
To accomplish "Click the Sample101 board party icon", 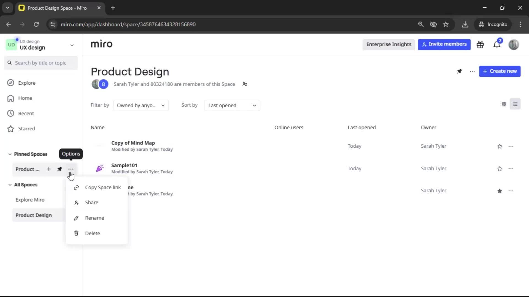I will [x=100, y=168].
